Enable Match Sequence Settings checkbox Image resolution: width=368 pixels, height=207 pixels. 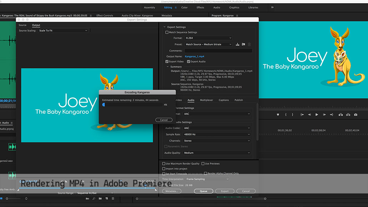[167, 32]
